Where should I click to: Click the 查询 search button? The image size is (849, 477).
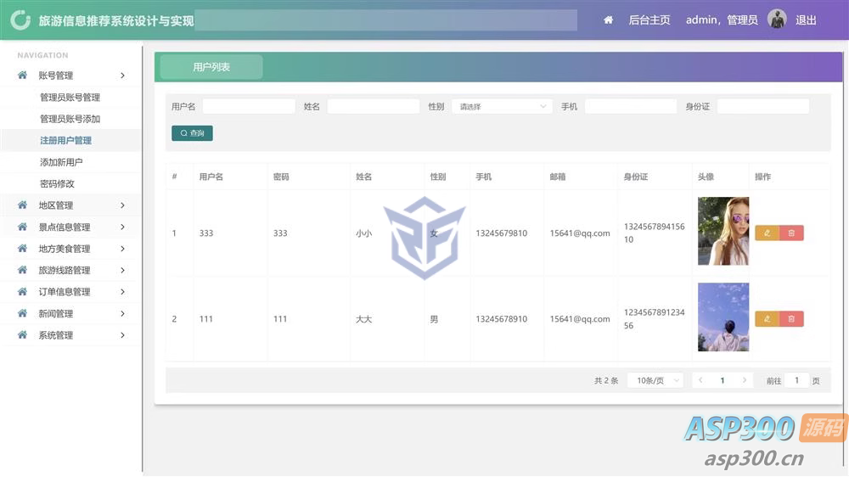click(x=192, y=133)
